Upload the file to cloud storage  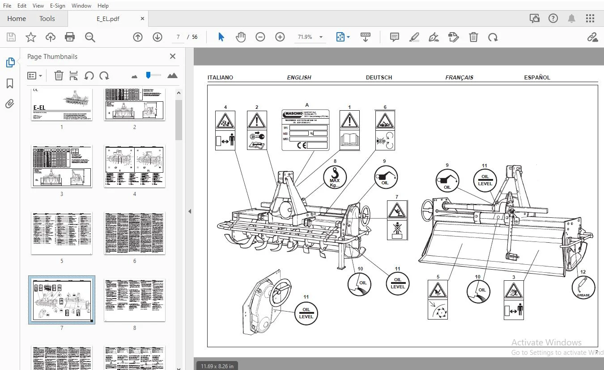pyautogui.click(x=51, y=37)
